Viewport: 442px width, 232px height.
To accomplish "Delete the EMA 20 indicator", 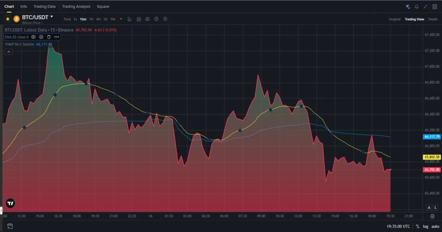I will [x=49, y=37].
